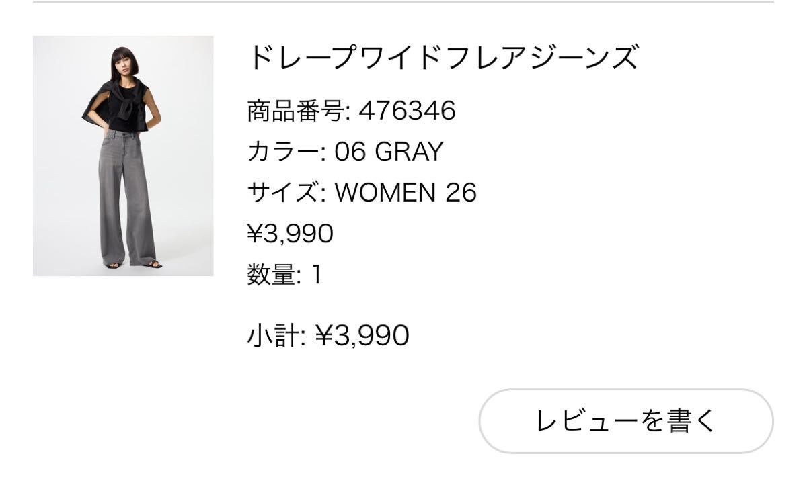Tap inside the rounded review button outline

tap(625, 418)
